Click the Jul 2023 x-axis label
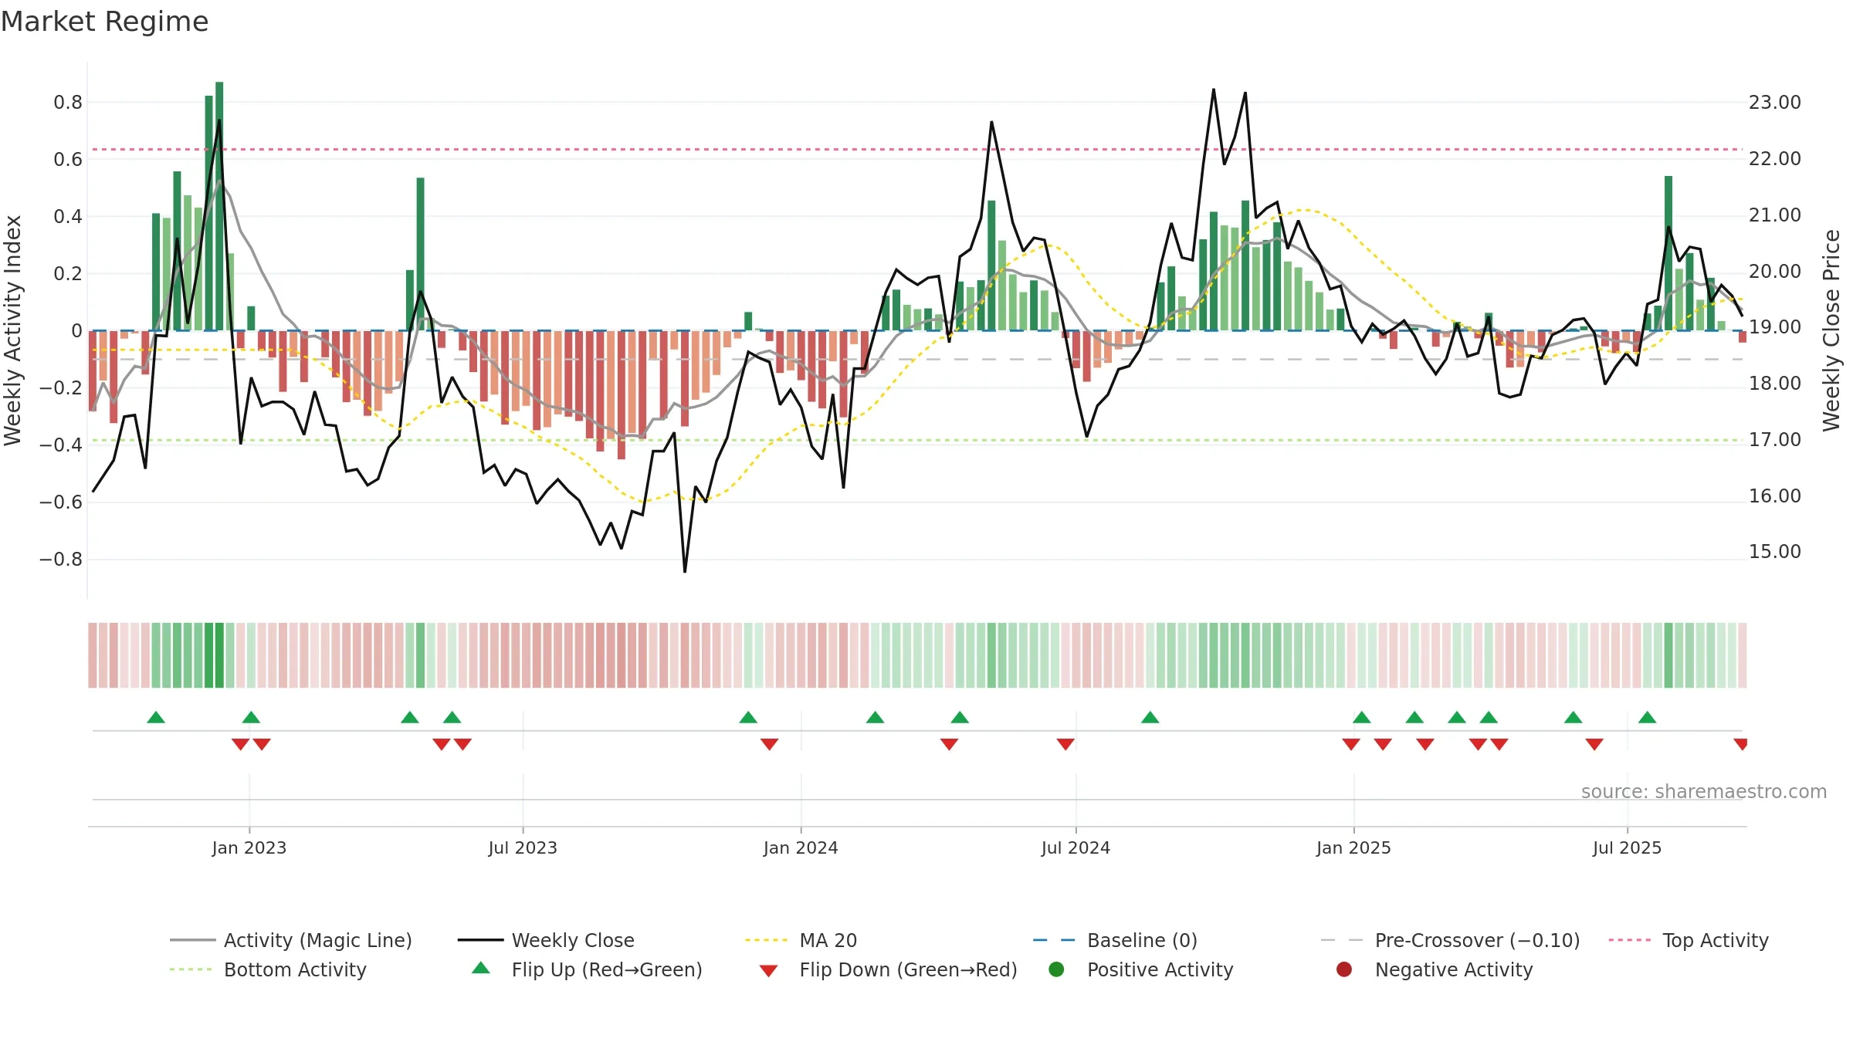The width and height of the screenshot is (1853, 1042). (523, 848)
